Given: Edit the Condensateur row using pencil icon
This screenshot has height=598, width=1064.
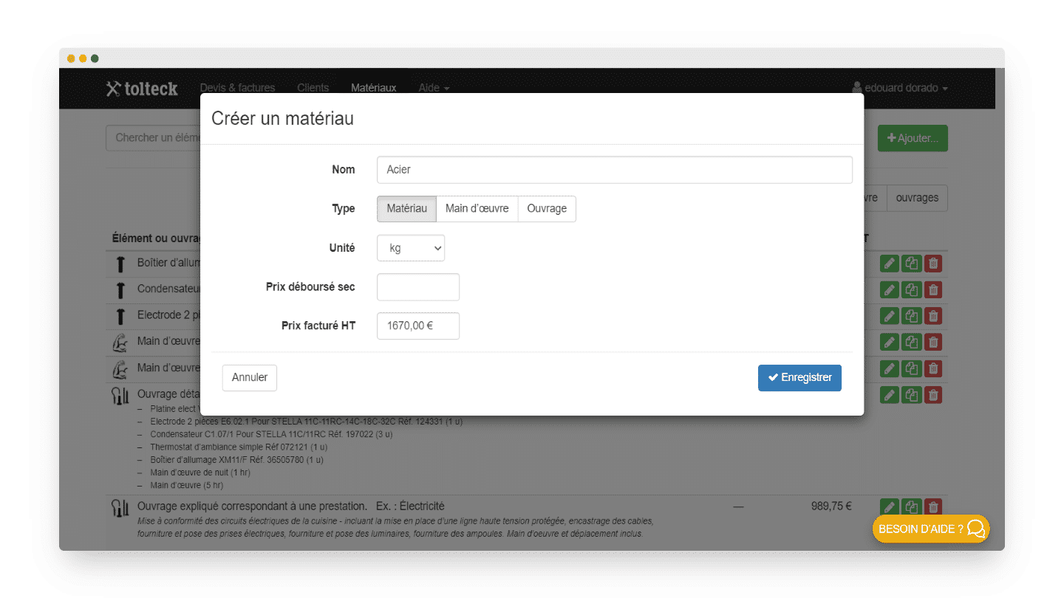Looking at the screenshot, I should (890, 289).
